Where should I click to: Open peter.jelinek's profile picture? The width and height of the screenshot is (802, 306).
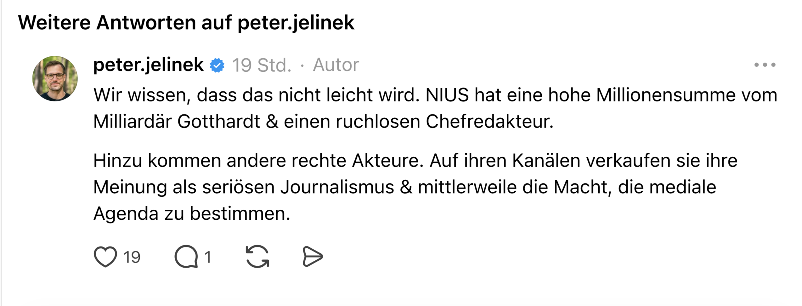coord(55,79)
